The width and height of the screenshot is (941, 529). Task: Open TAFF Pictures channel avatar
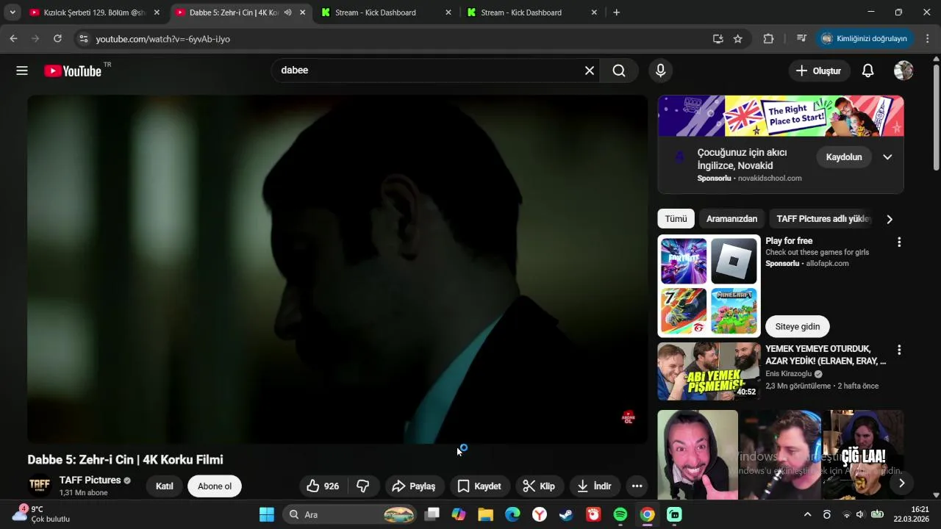point(40,486)
